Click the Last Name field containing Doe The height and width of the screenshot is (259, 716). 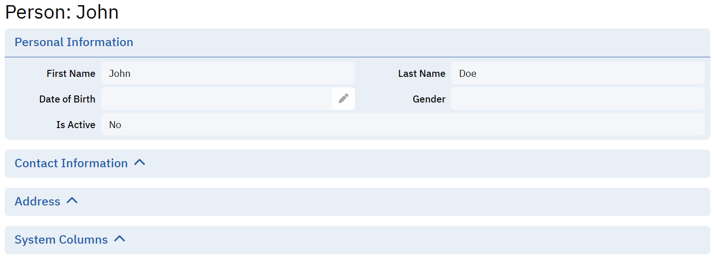(x=578, y=73)
